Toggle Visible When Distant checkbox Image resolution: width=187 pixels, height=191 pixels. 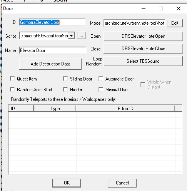click(143, 84)
